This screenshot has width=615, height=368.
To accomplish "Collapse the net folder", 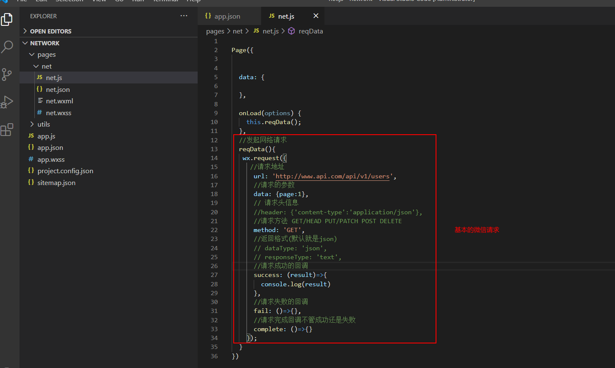I will (109, 66).
